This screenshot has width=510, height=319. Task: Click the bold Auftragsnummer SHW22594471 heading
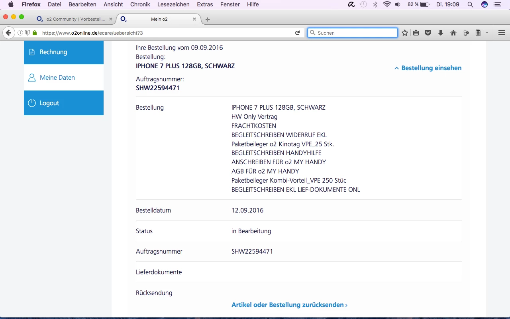pos(158,88)
